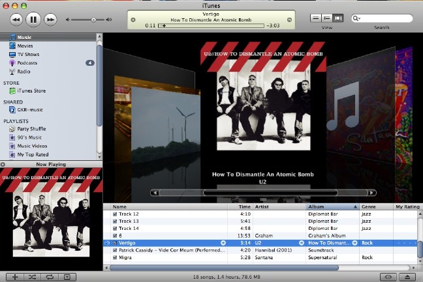This screenshot has width=423, height=282.
Task: Skip ahead with the fast-forward button
Action: [x=50, y=20]
